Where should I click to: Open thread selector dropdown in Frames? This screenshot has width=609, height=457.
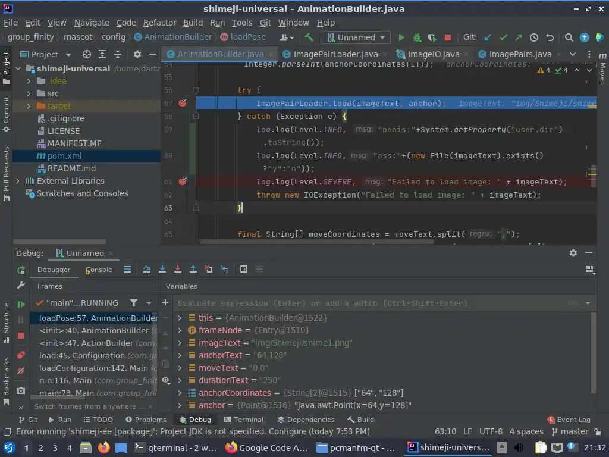149,303
